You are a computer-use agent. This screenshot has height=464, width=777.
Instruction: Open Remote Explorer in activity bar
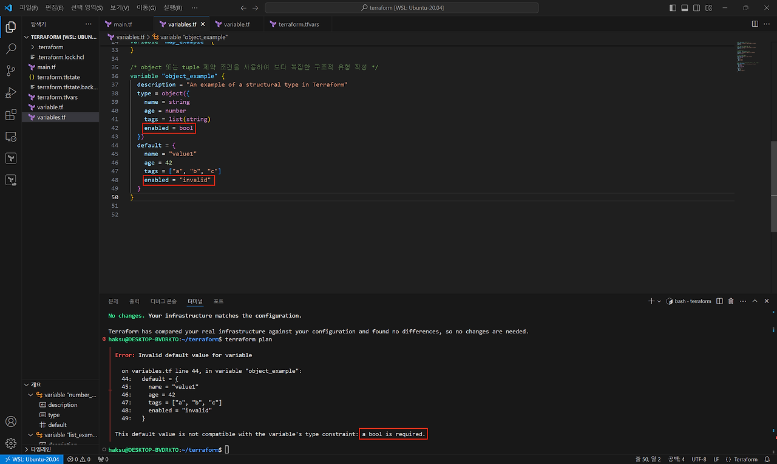click(10, 137)
